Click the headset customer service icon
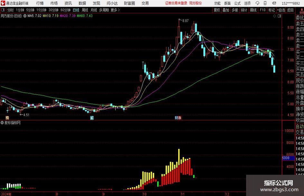 pyautogui.click(x=257, y=3)
